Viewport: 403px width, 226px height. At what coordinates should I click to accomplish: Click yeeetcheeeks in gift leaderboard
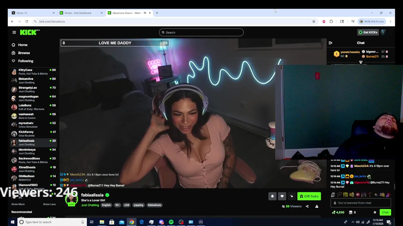point(350,52)
